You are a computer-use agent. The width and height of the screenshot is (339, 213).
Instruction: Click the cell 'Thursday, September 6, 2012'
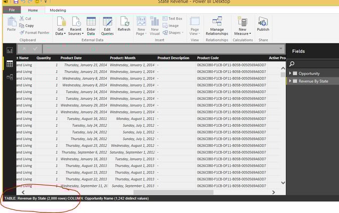(84, 152)
